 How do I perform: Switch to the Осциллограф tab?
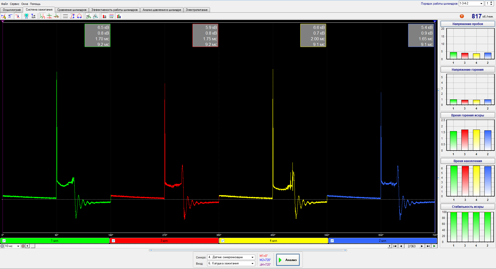[12, 10]
